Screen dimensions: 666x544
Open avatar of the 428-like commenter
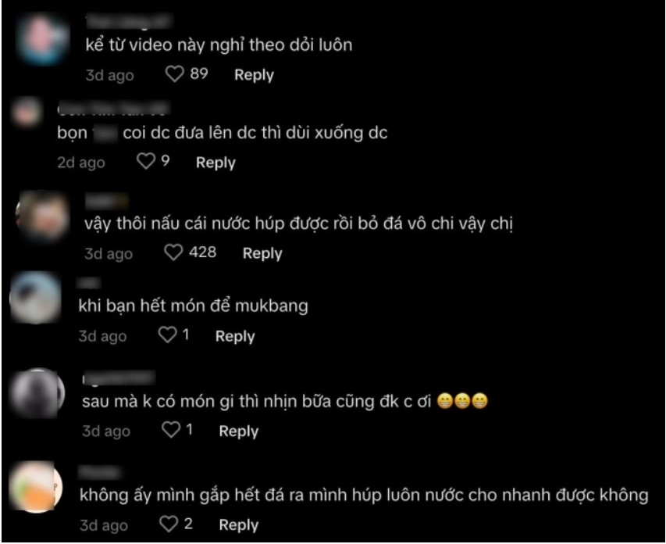(42, 216)
